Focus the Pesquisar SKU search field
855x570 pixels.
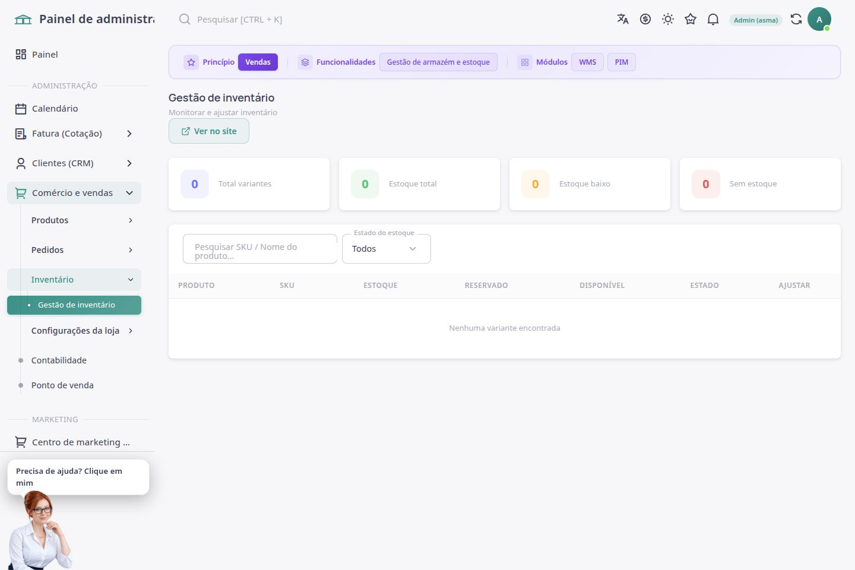click(260, 249)
